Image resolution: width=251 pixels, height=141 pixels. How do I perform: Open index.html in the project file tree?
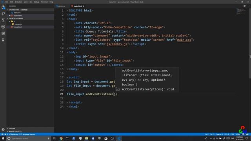pyautogui.click(x=31, y=27)
